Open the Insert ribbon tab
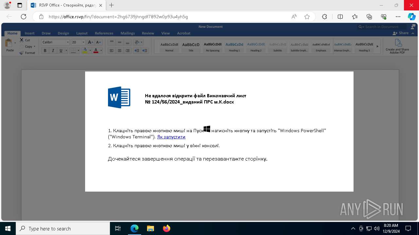419x235 pixels. pyautogui.click(x=29, y=33)
